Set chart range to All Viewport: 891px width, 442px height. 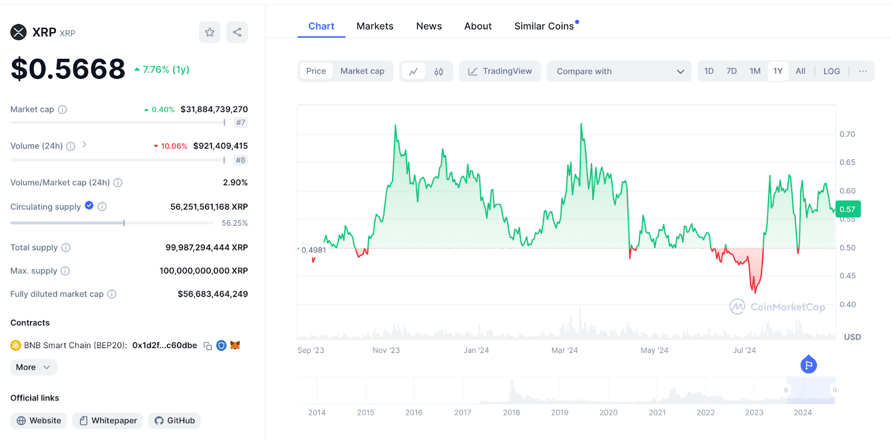[x=801, y=71]
